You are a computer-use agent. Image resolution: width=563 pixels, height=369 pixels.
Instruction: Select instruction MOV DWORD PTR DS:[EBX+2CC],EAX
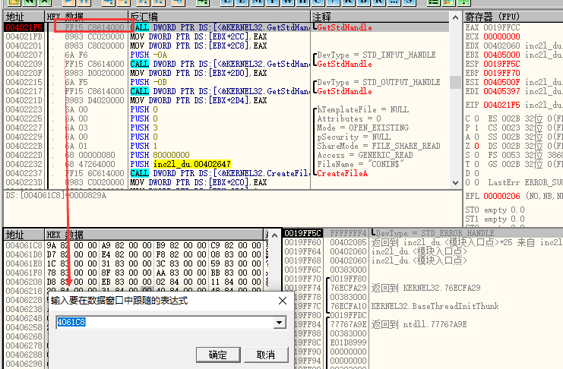(x=198, y=36)
